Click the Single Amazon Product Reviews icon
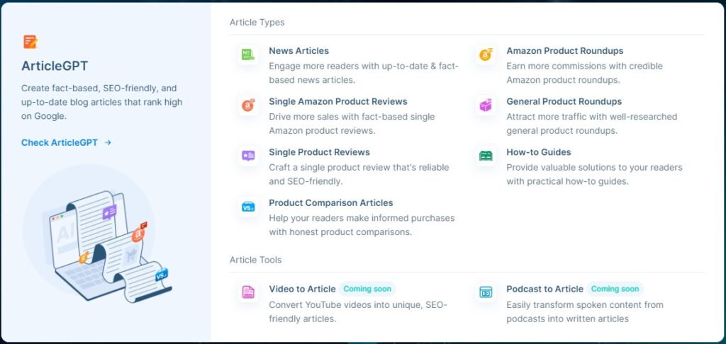Screen dimensions: 726x344 pyautogui.click(x=248, y=105)
